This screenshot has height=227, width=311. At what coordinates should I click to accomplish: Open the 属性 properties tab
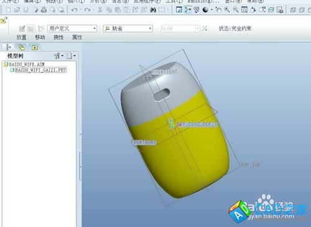coord(77,37)
